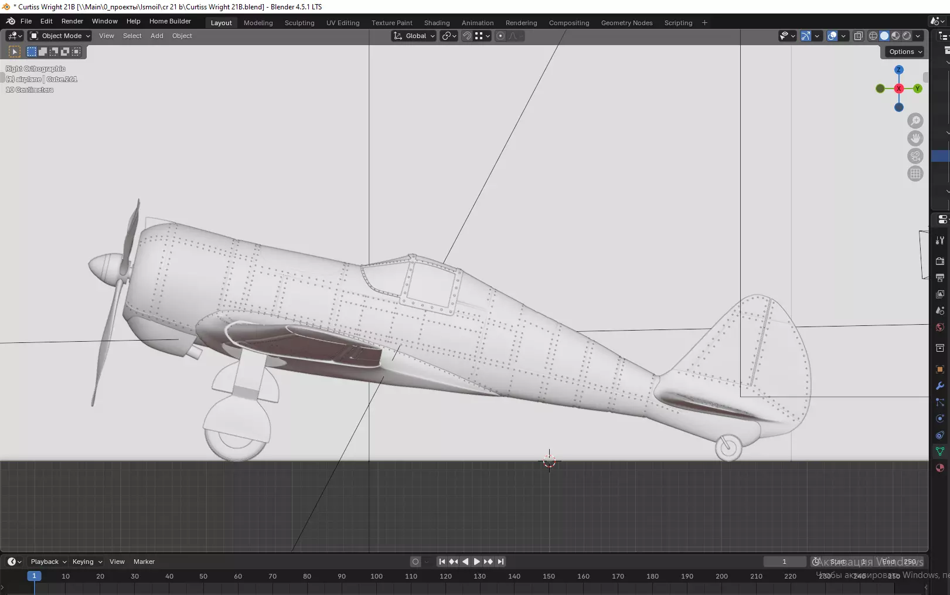Add a new workspace with plus icon

[x=704, y=23]
